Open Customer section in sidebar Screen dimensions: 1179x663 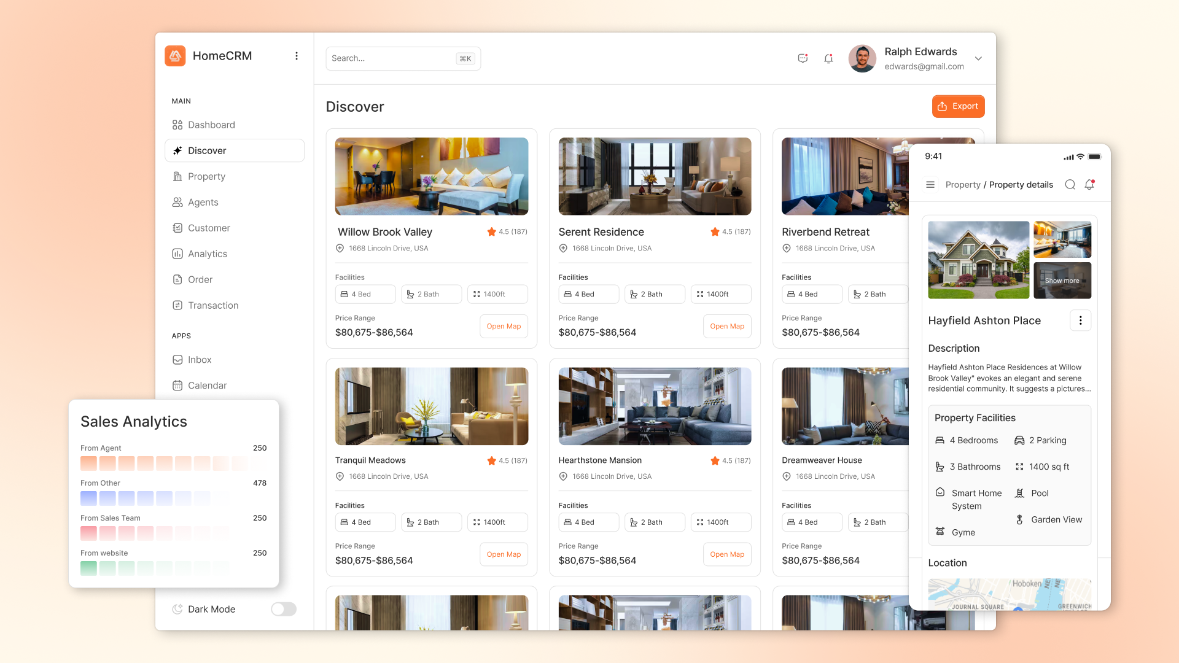click(235, 228)
